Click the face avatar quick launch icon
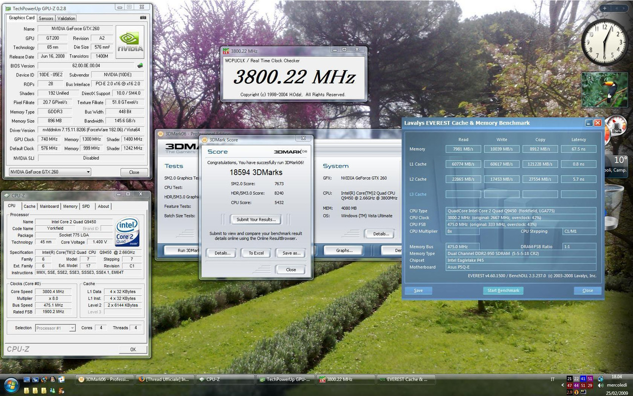 tap(52, 380)
